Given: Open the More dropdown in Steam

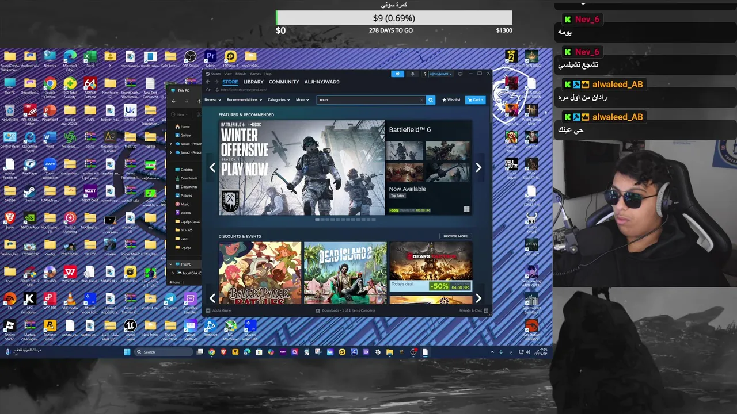Looking at the screenshot, I should click(x=302, y=99).
